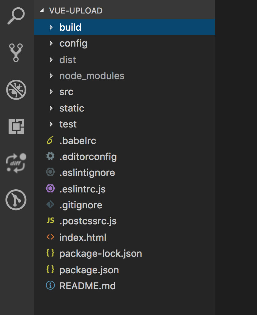The height and width of the screenshot is (315, 257).
Task: Open the static folder
Action: click(x=72, y=108)
